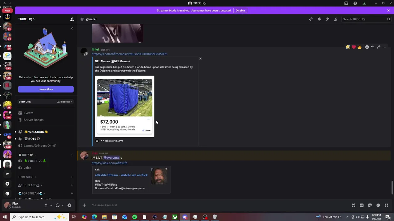Image resolution: width=394 pixels, height=221 pixels.
Task: Disable Streamer Mode
Action: tap(240, 10)
